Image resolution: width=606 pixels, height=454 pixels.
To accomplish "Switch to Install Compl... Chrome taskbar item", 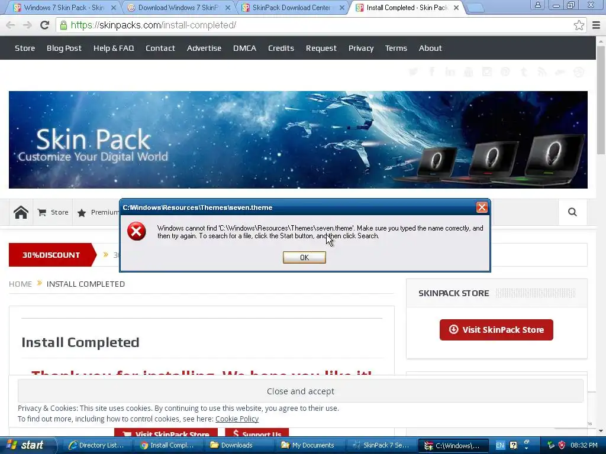I will [167, 445].
